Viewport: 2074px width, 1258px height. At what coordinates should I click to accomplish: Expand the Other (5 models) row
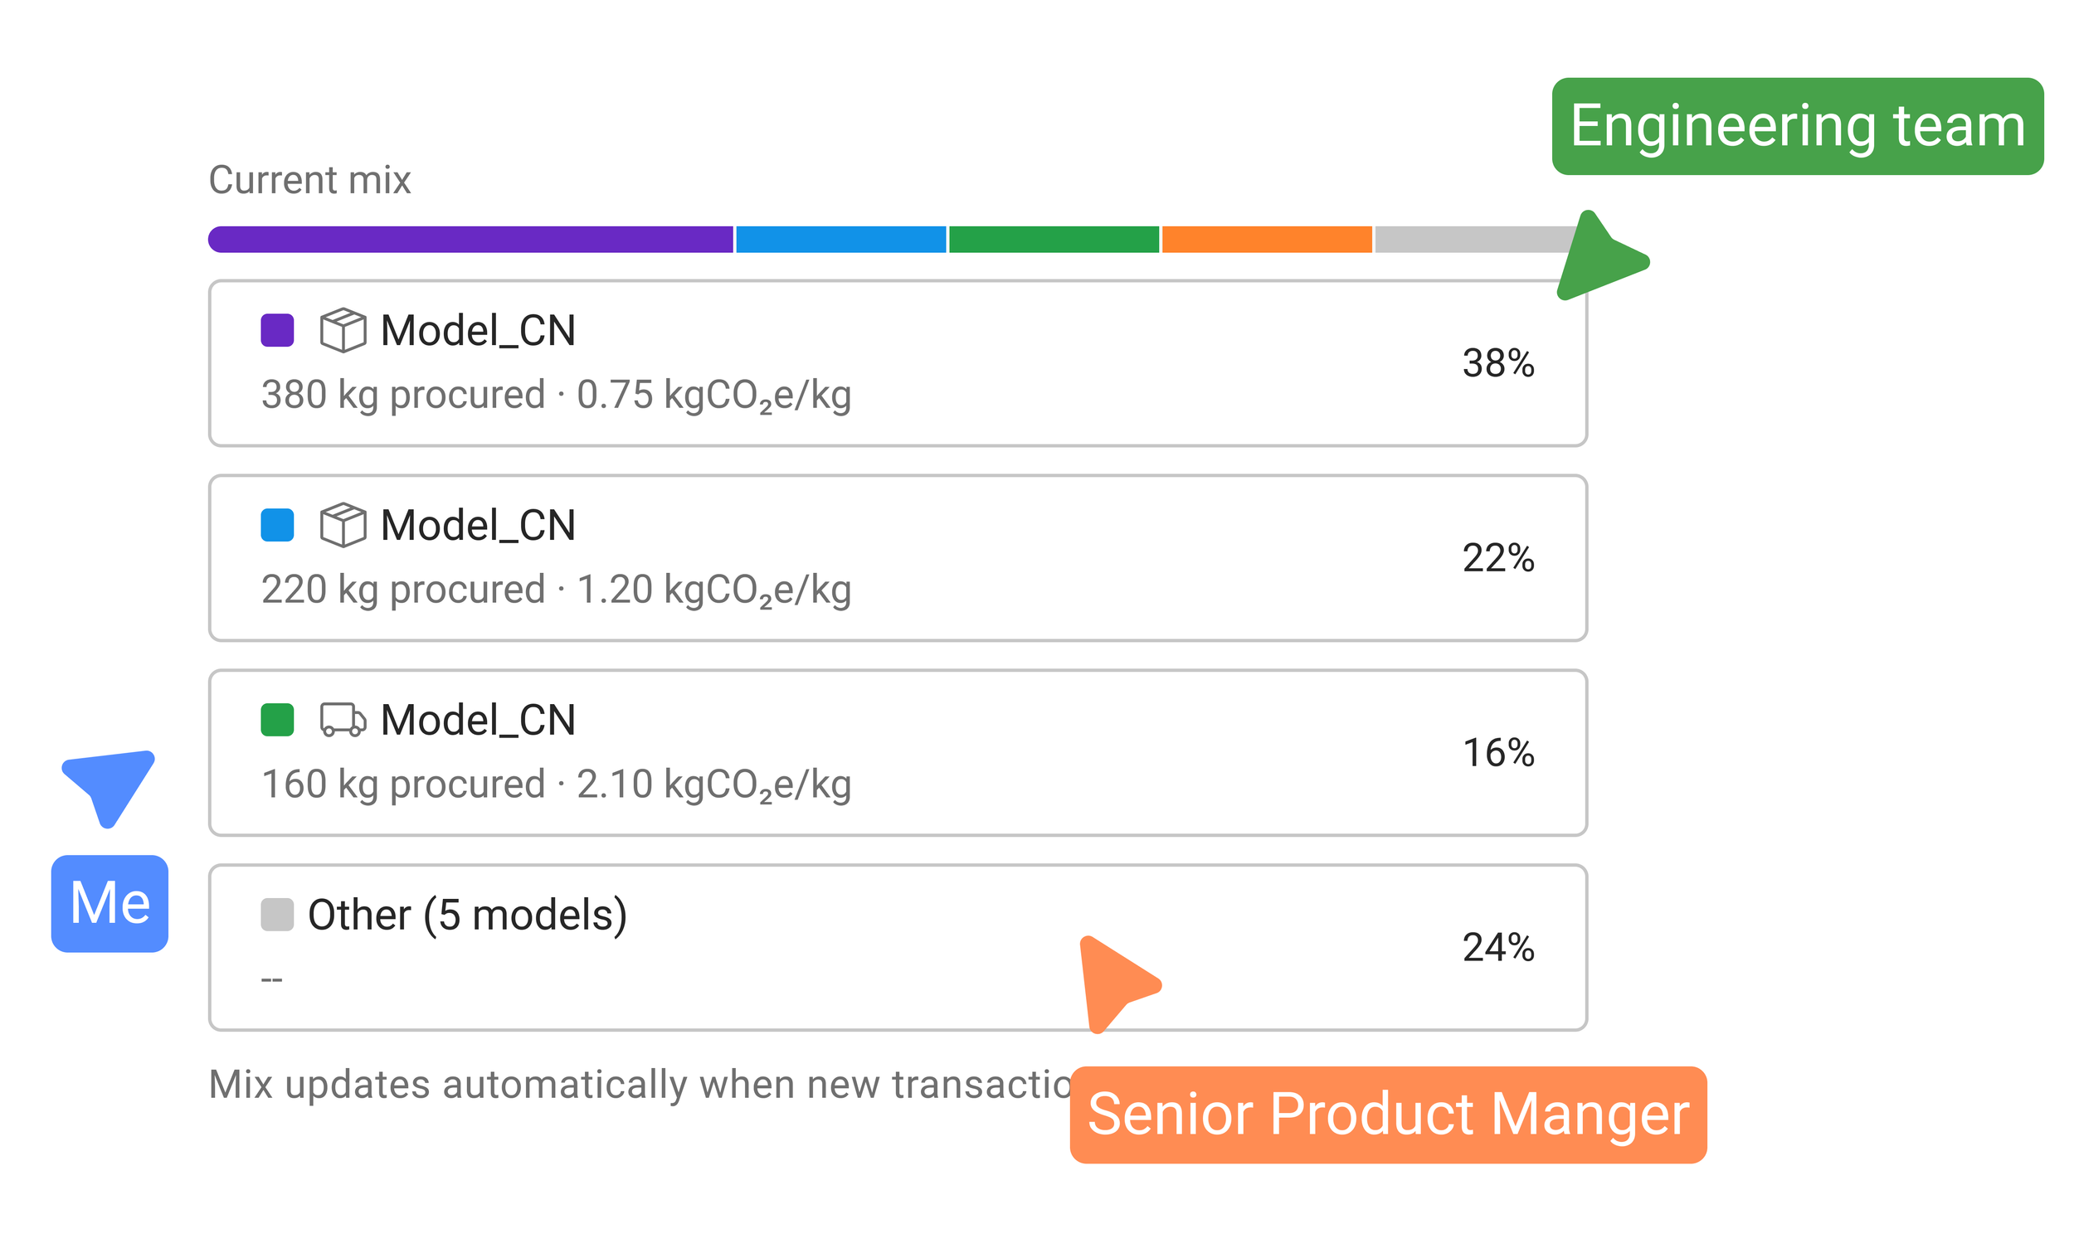point(898,948)
